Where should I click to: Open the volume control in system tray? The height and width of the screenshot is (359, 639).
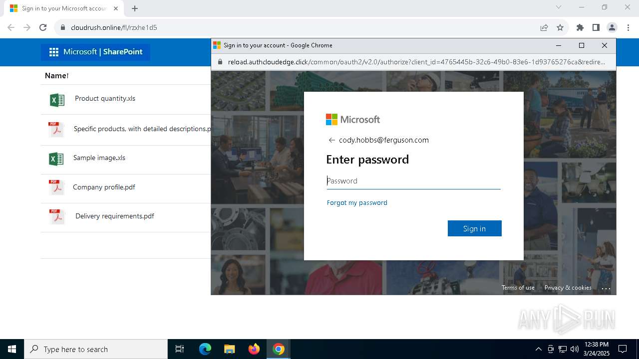(574, 349)
